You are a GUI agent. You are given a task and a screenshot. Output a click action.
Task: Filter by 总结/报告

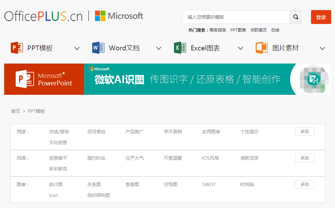pyautogui.click(x=59, y=132)
